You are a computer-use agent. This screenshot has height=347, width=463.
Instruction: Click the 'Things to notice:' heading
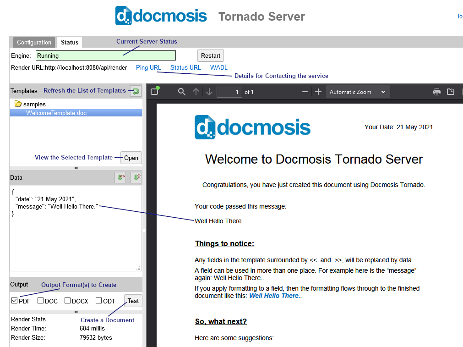(x=224, y=243)
